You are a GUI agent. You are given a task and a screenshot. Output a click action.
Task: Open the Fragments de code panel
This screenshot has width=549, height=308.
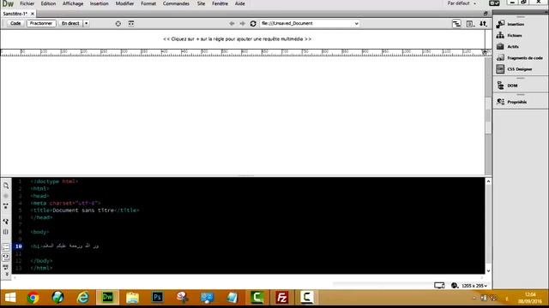(520, 57)
